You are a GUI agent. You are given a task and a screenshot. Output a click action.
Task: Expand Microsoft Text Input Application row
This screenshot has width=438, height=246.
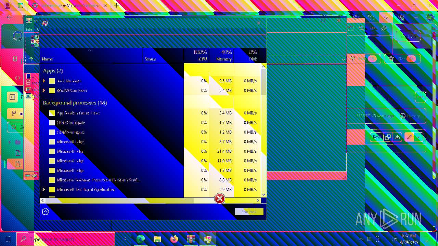click(x=44, y=189)
